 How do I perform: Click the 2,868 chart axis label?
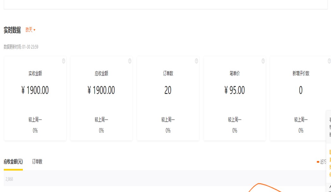9,179
